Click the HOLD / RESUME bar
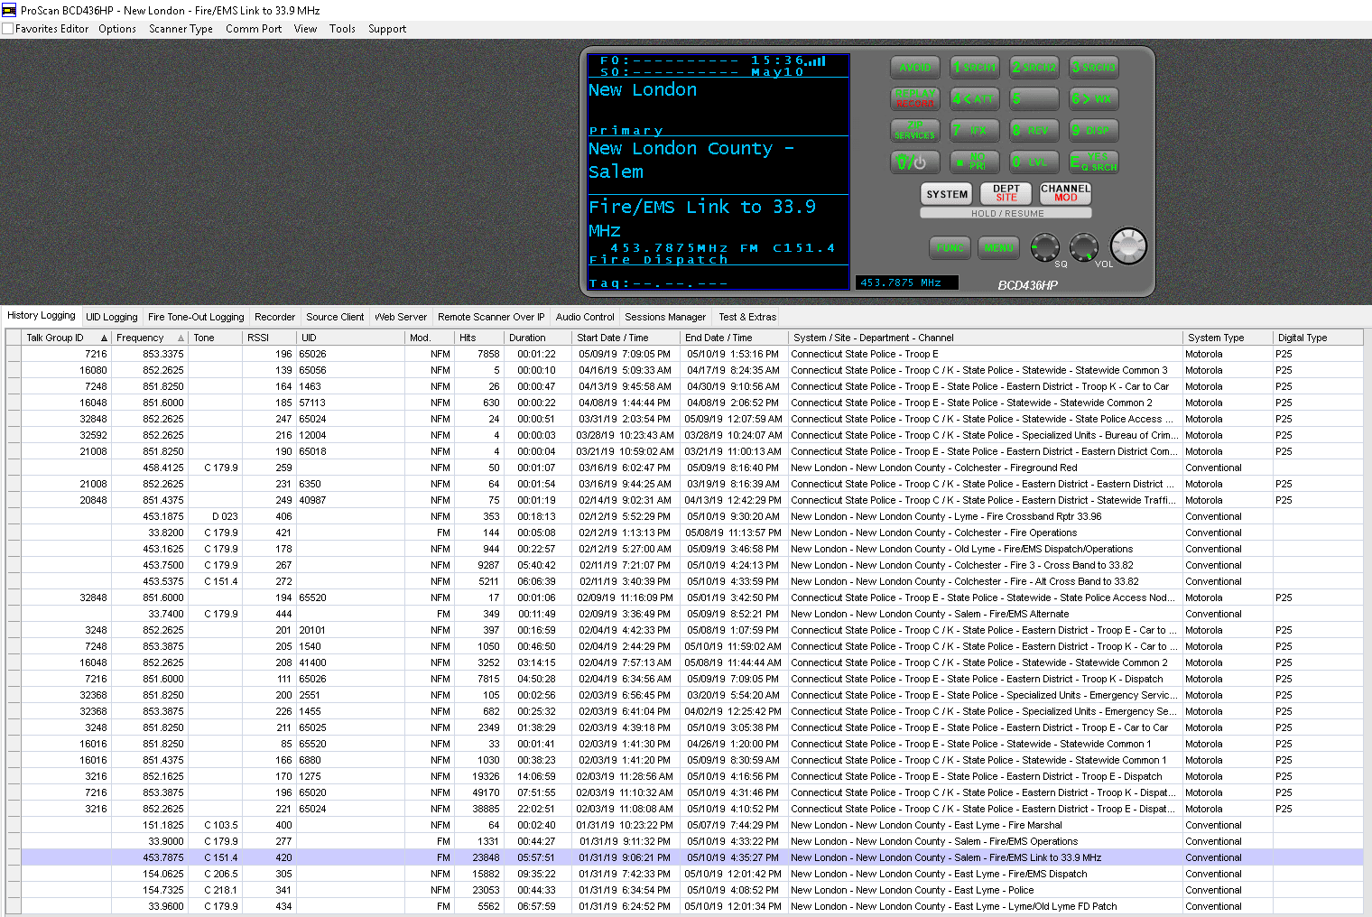Screen dimensions: 1372x917 click(x=1006, y=214)
